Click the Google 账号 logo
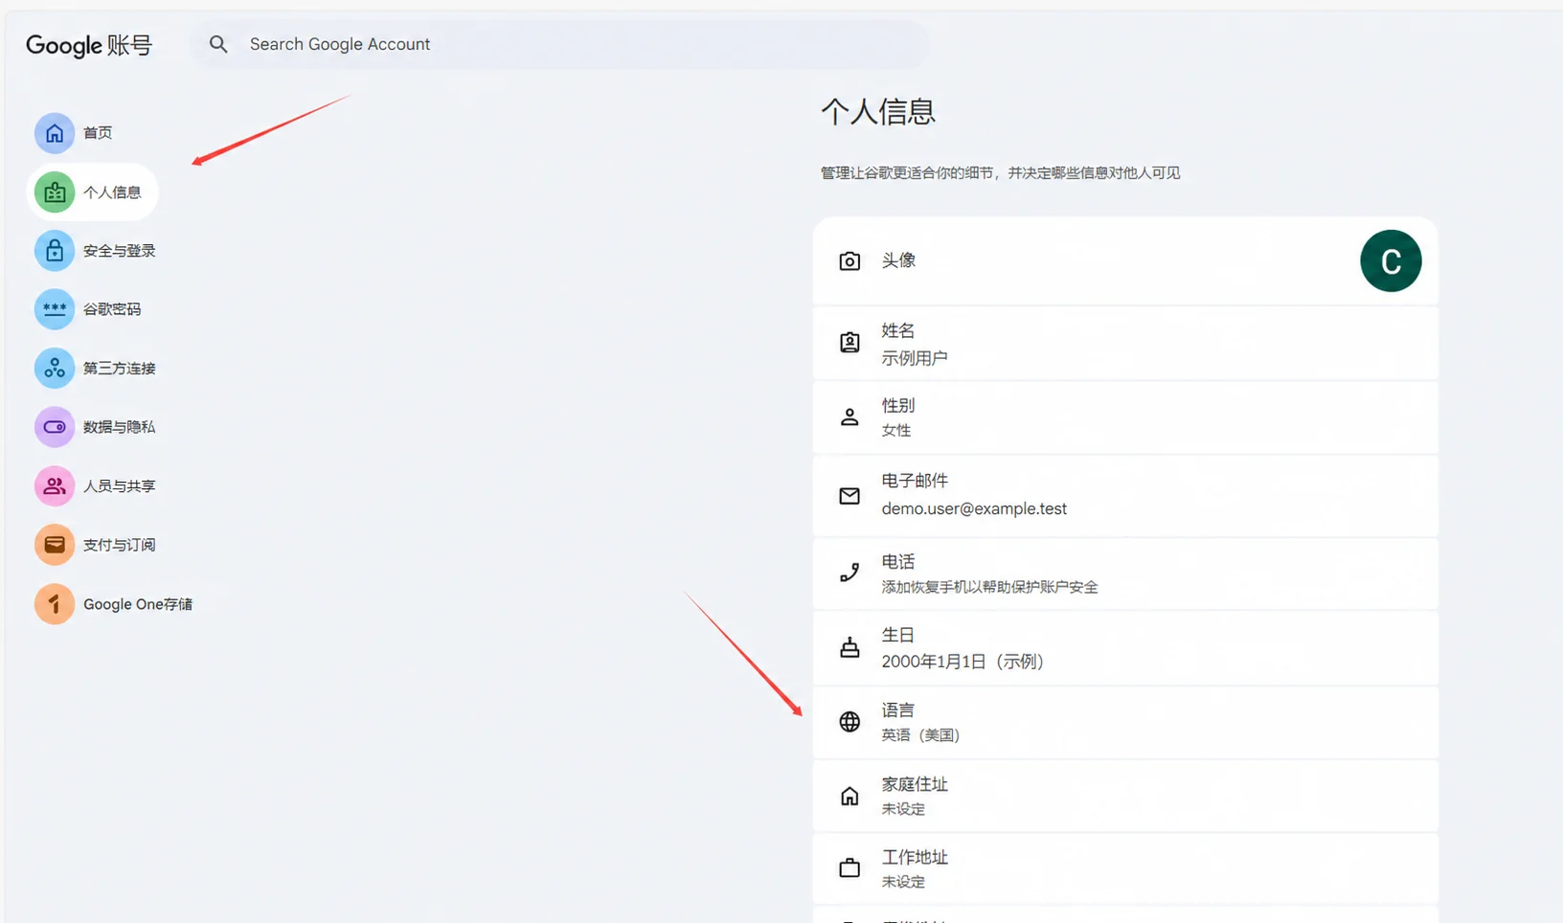 click(89, 45)
